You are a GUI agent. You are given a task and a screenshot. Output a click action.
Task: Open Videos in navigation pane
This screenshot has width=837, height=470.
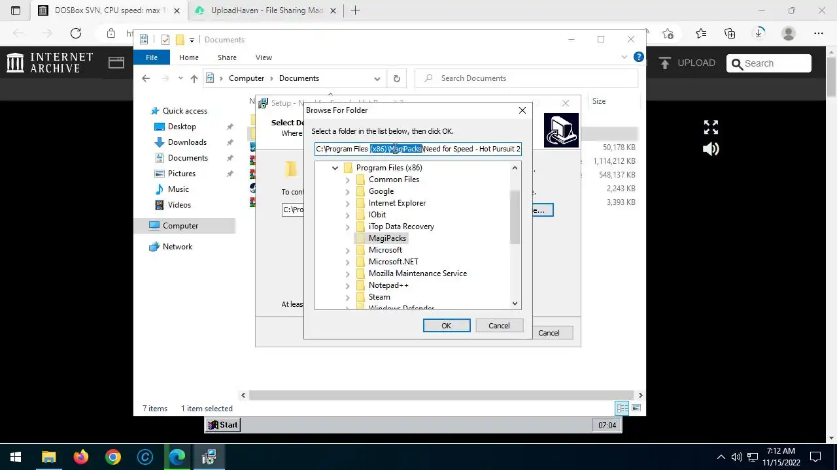(x=179, y=205)
